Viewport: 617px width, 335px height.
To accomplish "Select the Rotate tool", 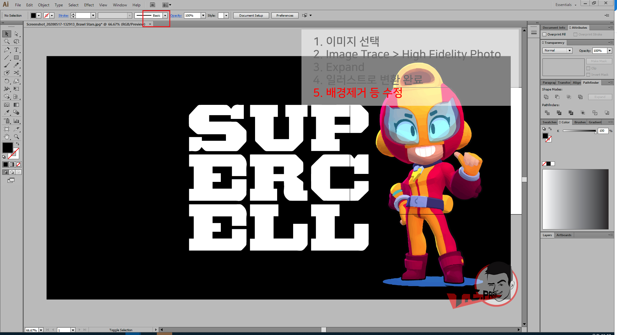I will pos(7,81).
